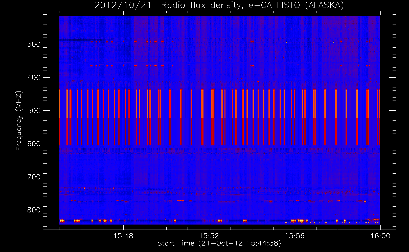The image size is (409, 252).
Task: Click the 'Start Time (21-Oct-12 15:44:38)' label
Action: (219, 243)
